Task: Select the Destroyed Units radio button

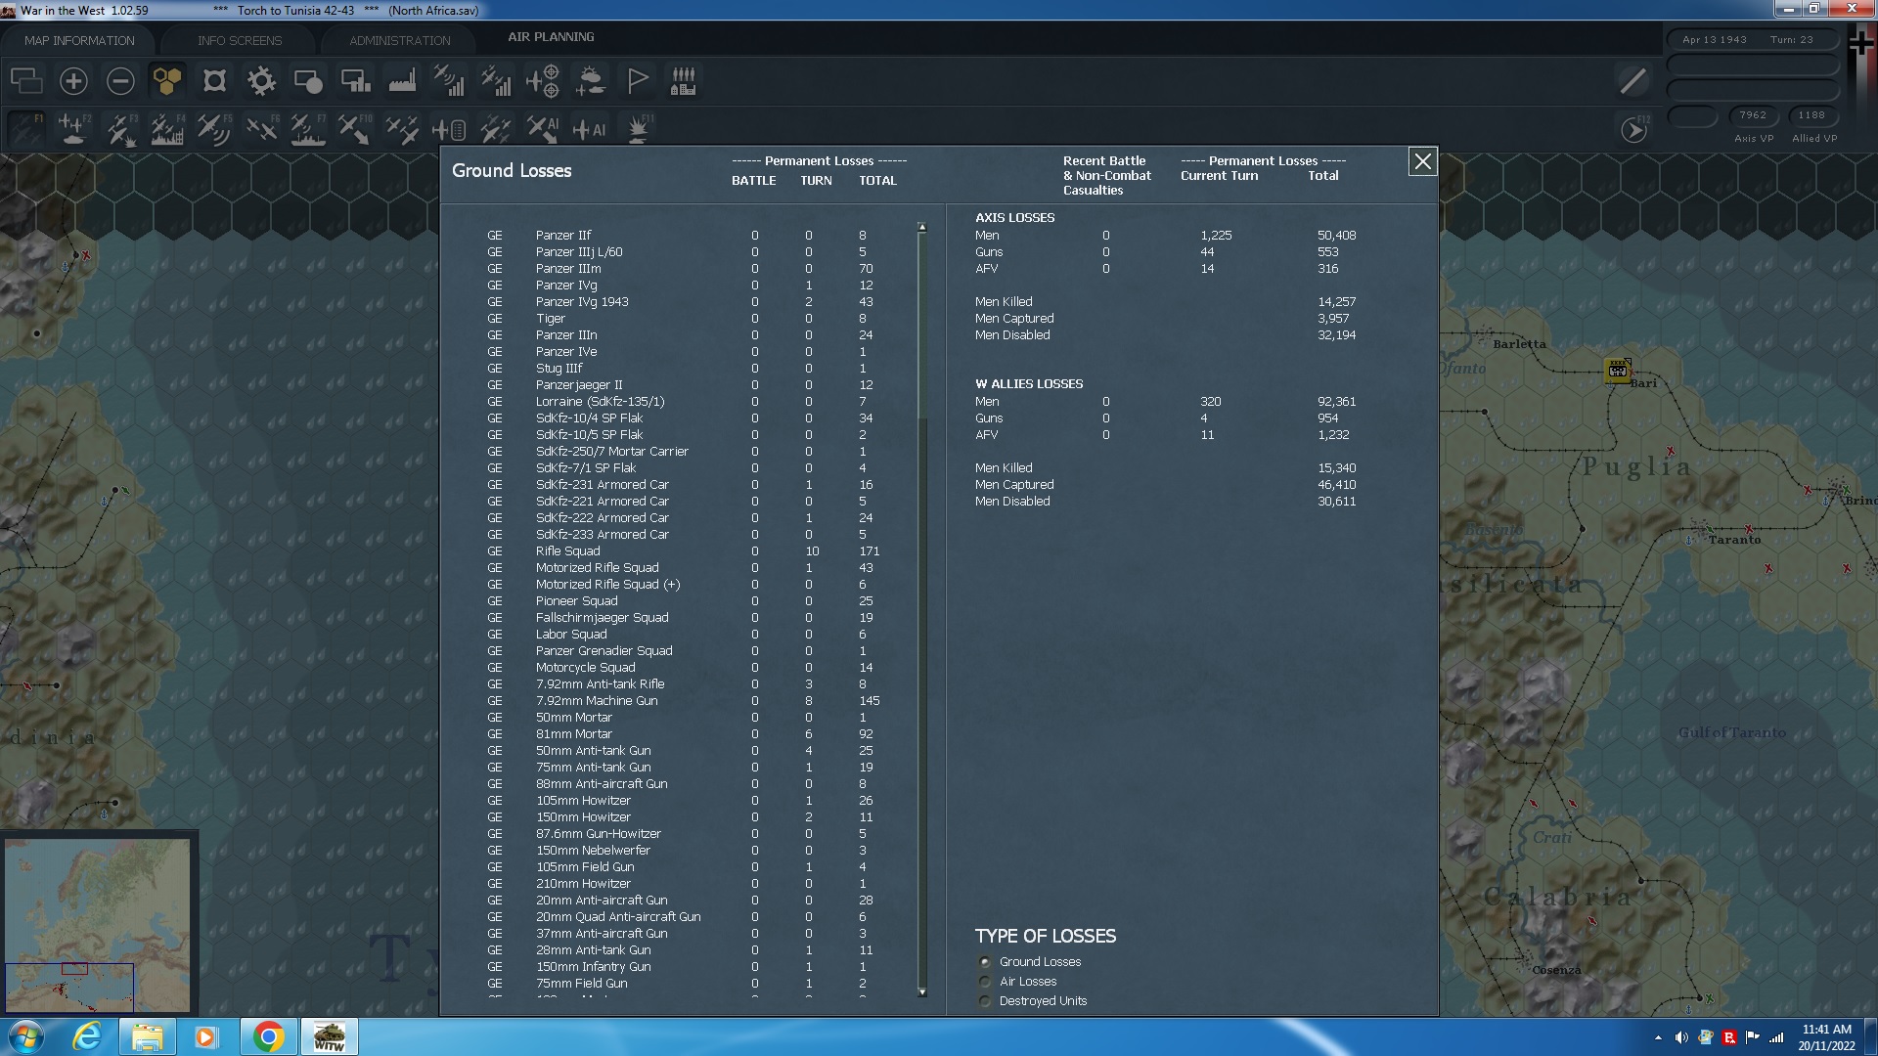Action: 984,1000
